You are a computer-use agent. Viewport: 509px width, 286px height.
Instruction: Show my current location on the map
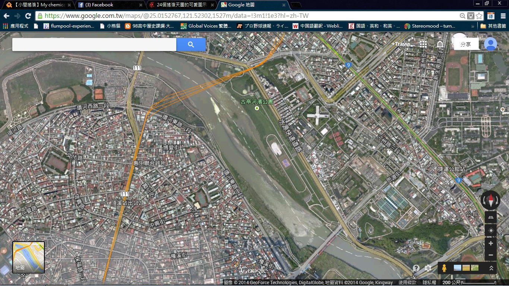click(491, 231)
